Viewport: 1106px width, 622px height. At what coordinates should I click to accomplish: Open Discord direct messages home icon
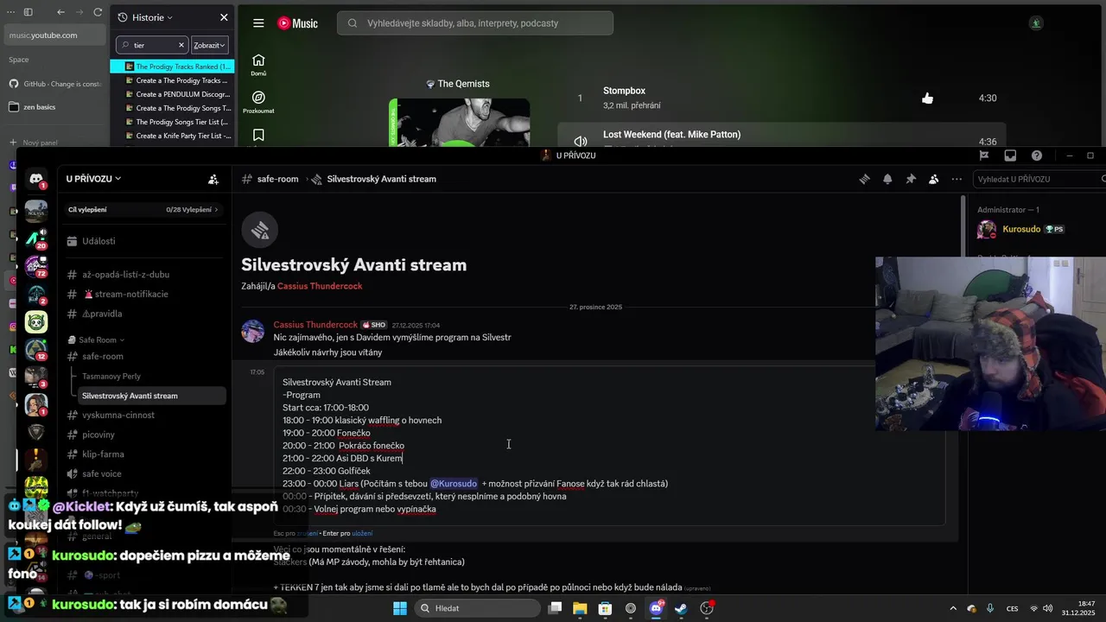click(x=36, y=179)
